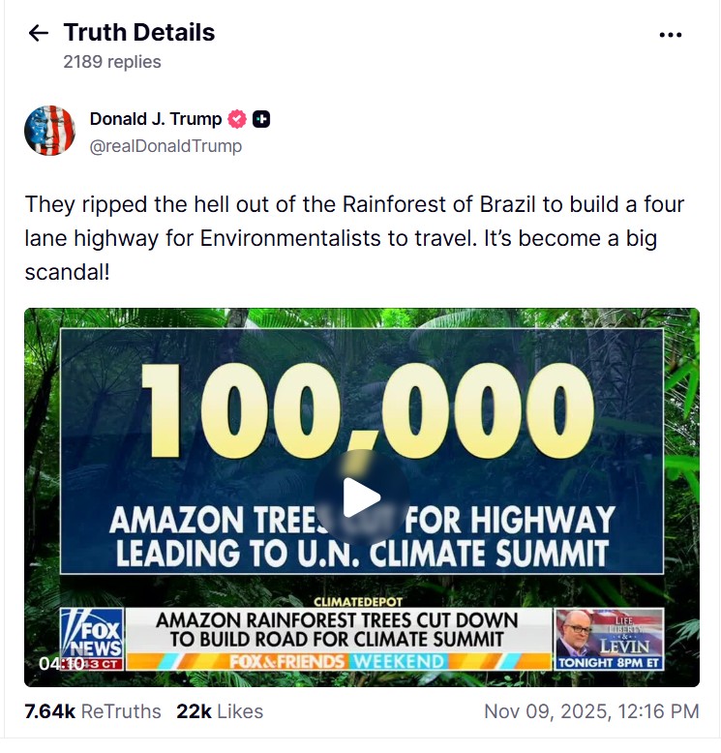Click the CLIMATEDEPOT source label in video
Viewport: 721px width, 753px height.
pos(358,603)
